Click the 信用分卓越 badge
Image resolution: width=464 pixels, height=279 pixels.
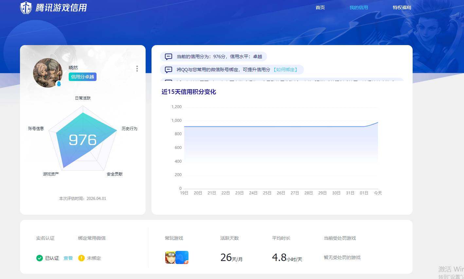coord(82,77)
